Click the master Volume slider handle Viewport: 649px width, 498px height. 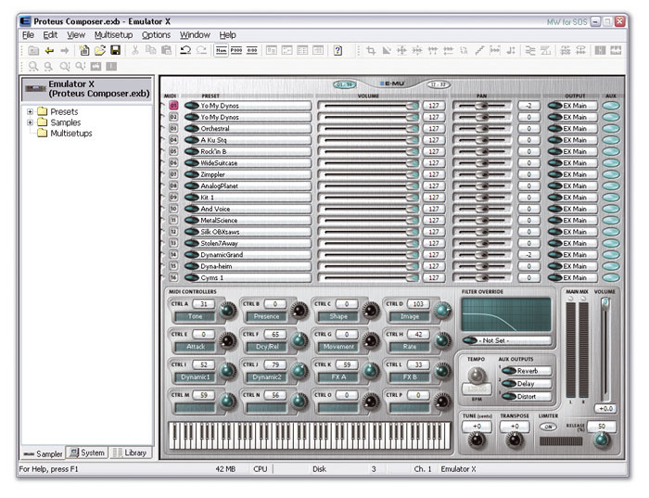[x=605, y=303]
